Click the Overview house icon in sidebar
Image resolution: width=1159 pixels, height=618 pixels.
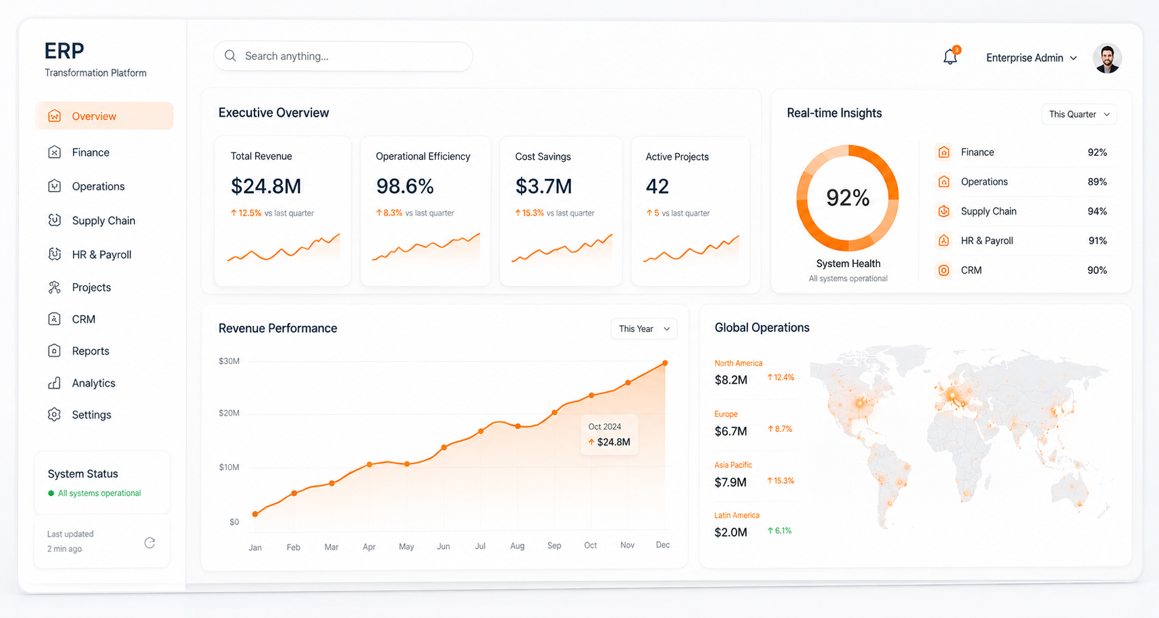pyautogui.click(x=55, y=116)
